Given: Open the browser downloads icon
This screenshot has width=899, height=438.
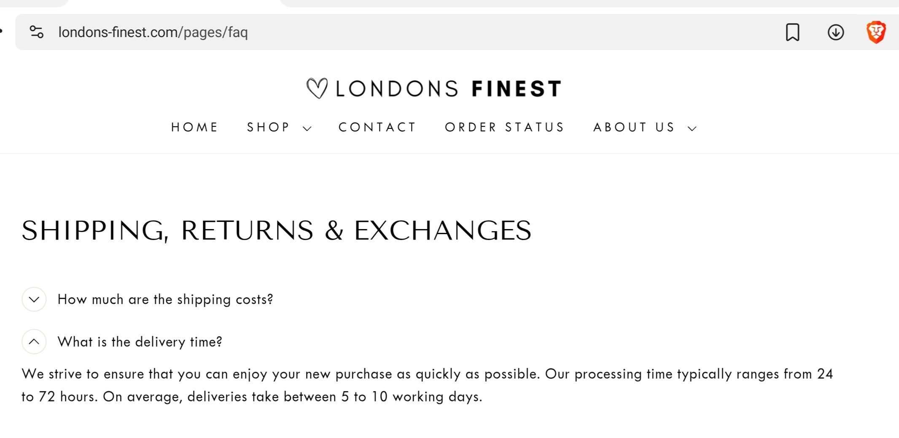Looking at the screenshot, I should point(835,32).
